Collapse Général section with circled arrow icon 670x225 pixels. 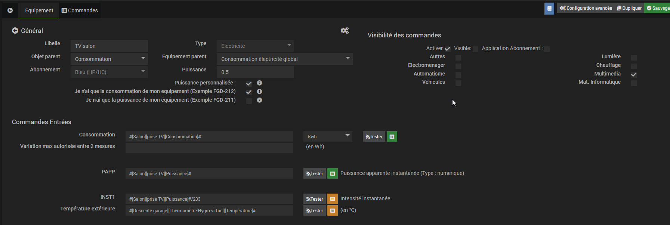15,31
